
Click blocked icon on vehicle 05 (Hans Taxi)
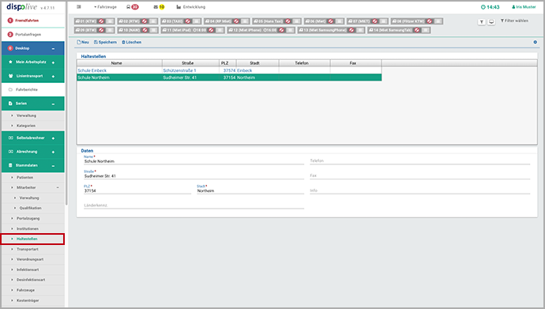tap(288, 21)
